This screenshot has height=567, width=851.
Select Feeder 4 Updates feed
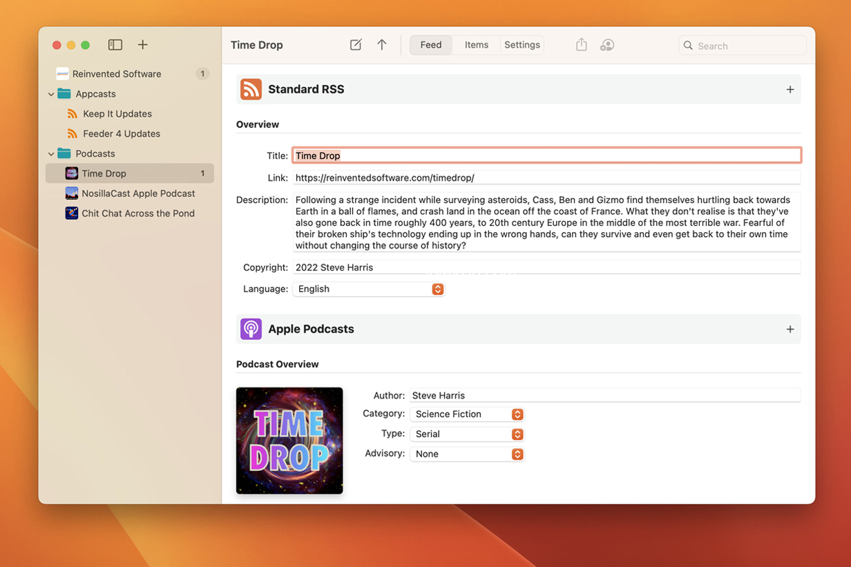[130, 134]
